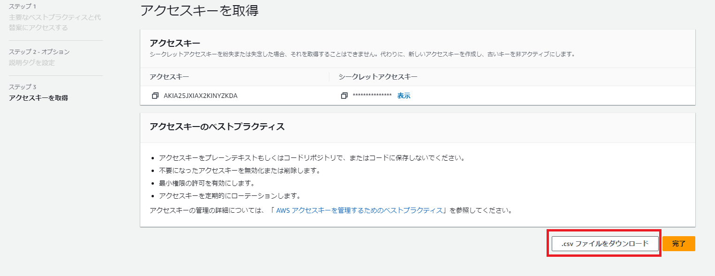Go to step 1 主要なベストプラクティス link
This screenshot has height=276, width=715.
click(x=55, y=22)
